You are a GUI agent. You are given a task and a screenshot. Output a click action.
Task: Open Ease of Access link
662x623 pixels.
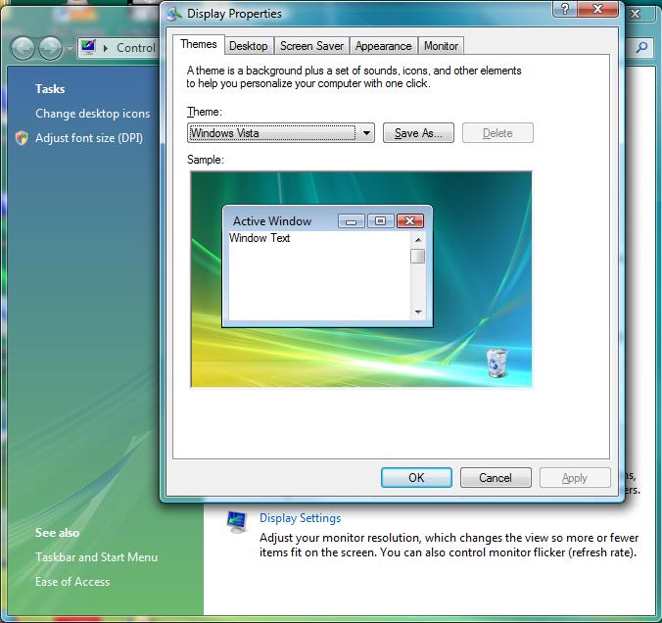[x=72, y=582]
